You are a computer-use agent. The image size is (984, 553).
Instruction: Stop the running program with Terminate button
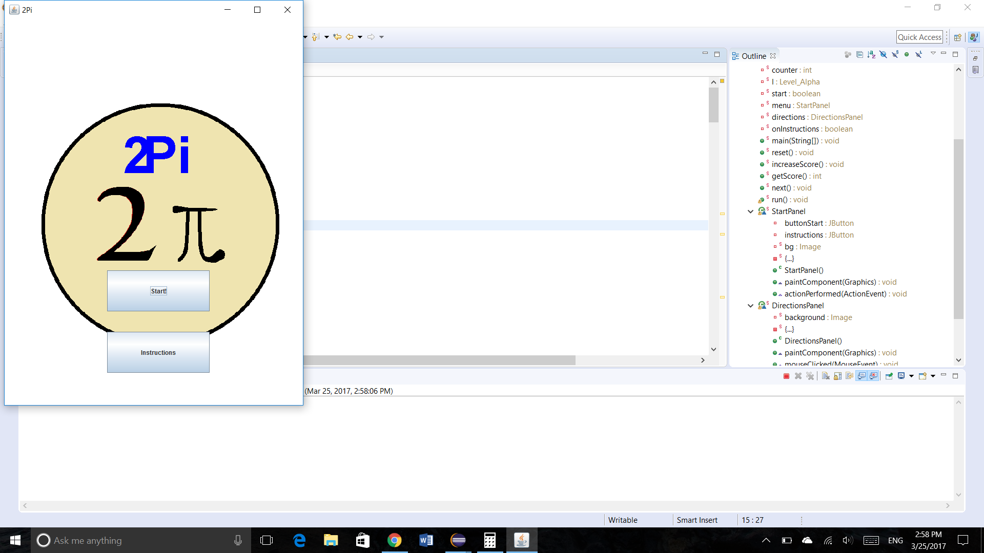786,376
